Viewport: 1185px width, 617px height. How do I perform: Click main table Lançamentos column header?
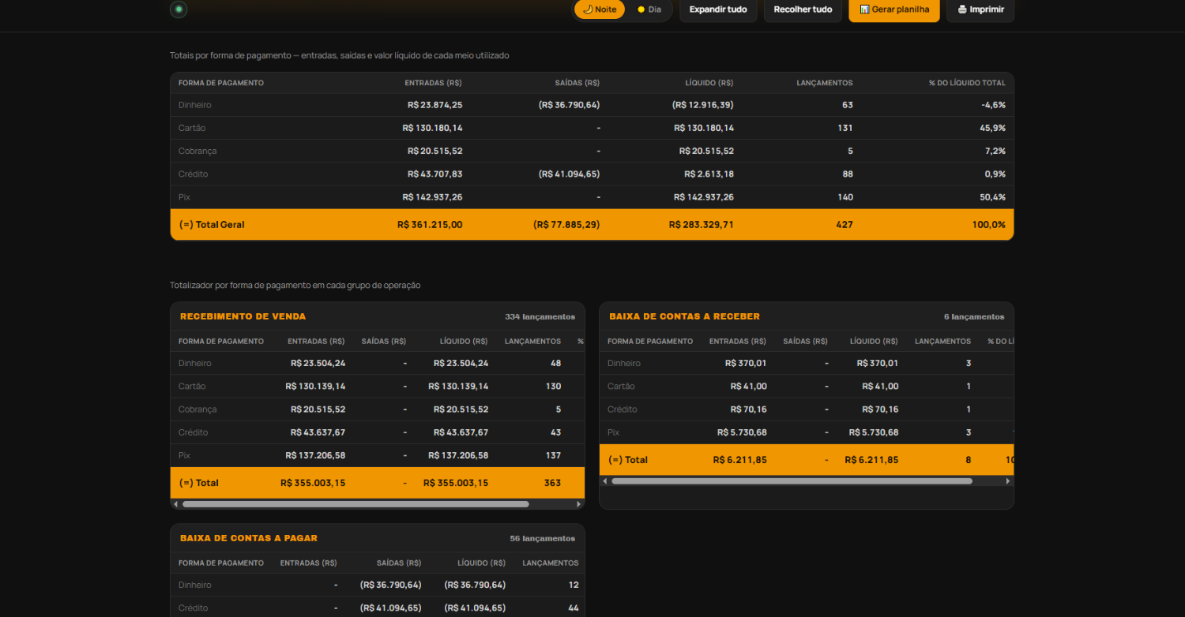click(825, 83)
